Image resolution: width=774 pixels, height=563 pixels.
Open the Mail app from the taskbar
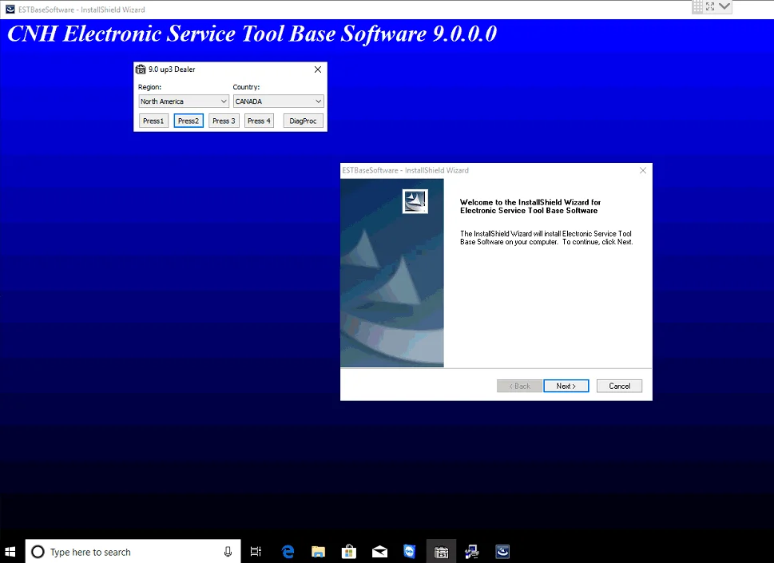tap(379, 552)
